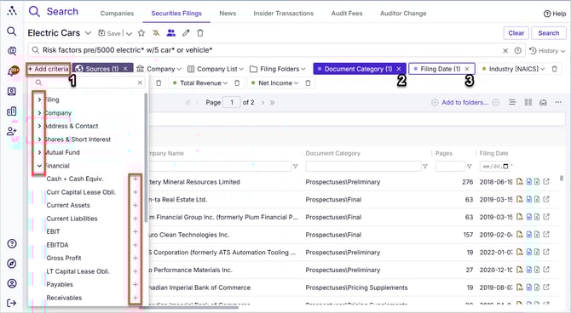Click the criteria list vertical scrollbar

pos(146,157)
